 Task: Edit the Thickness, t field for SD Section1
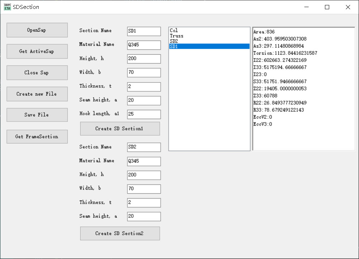pos(144,87)
